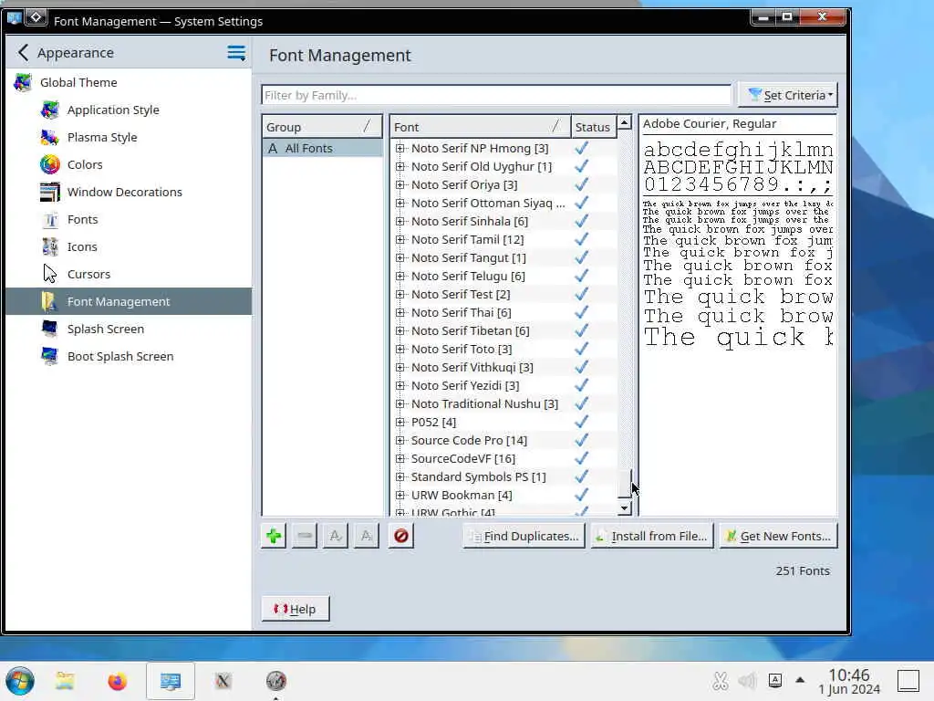Expand Noto Serif Toto family
The height and width of the screenshot is (701, 934).
(400, 350)
